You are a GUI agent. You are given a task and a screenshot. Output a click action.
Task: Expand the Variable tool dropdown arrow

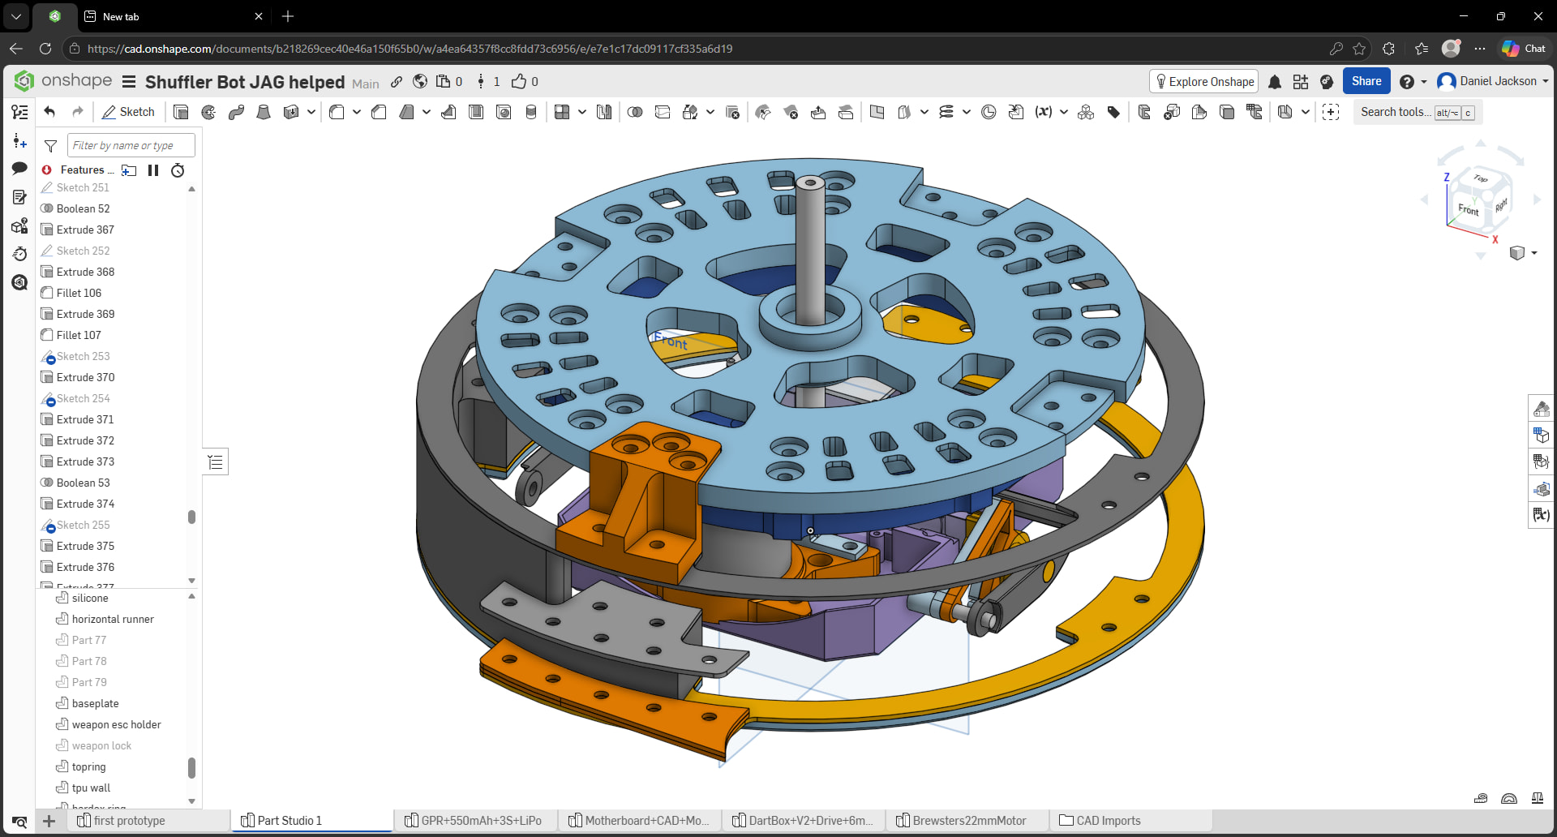[1064, 112]
